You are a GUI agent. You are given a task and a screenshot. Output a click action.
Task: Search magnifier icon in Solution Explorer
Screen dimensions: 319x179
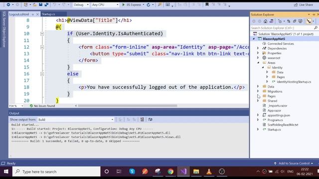tap(316, 28)
